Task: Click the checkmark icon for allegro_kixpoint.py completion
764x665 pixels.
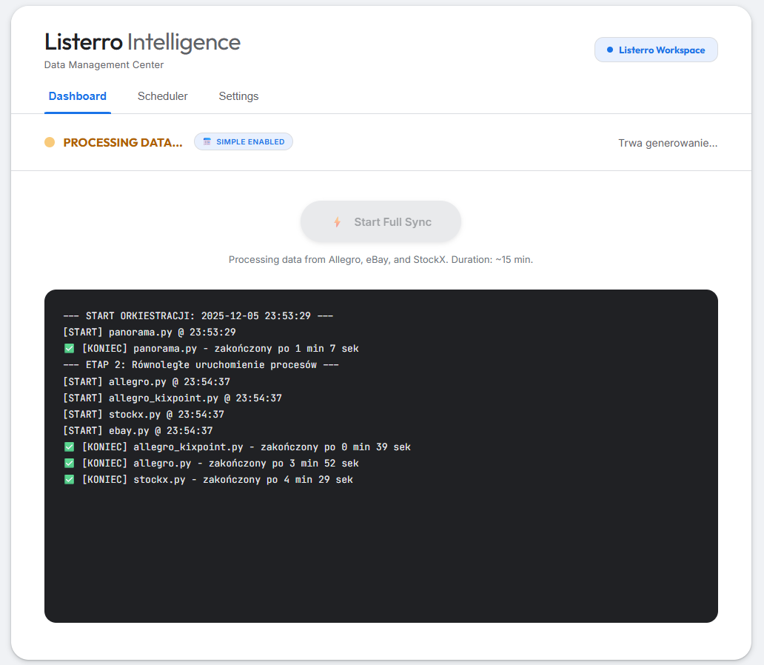Action: [69, 446]
